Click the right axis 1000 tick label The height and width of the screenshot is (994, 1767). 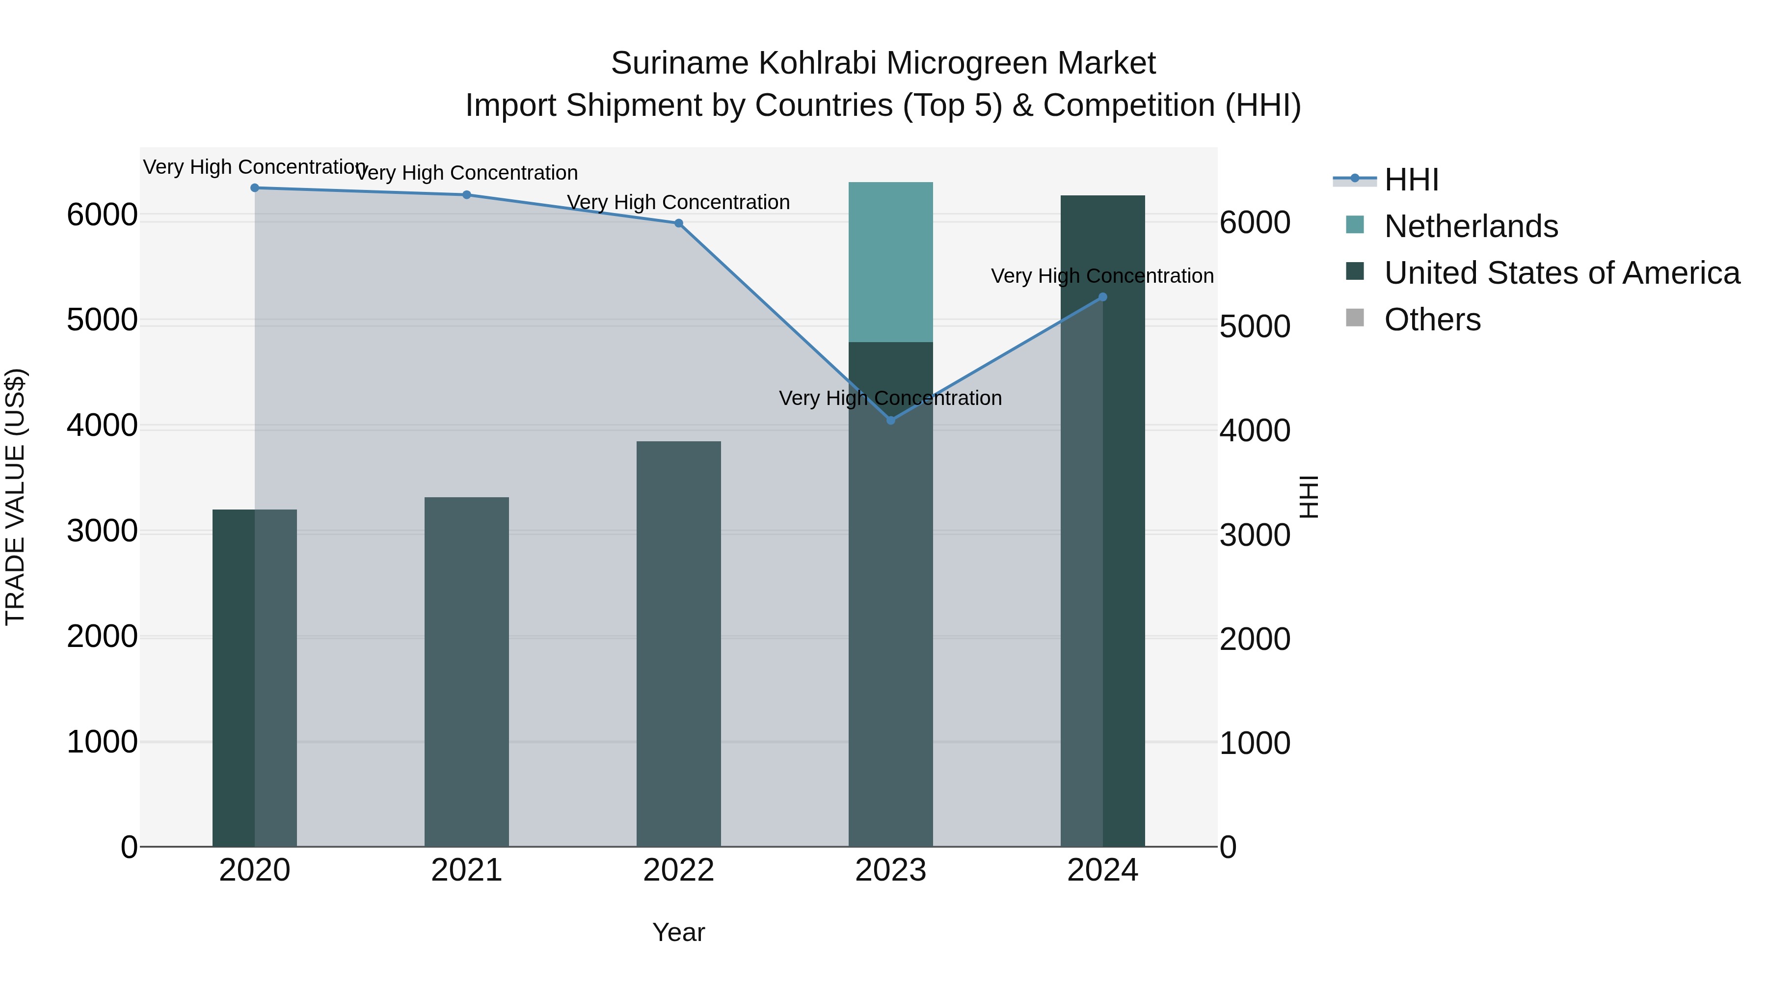pos(1255,744)
